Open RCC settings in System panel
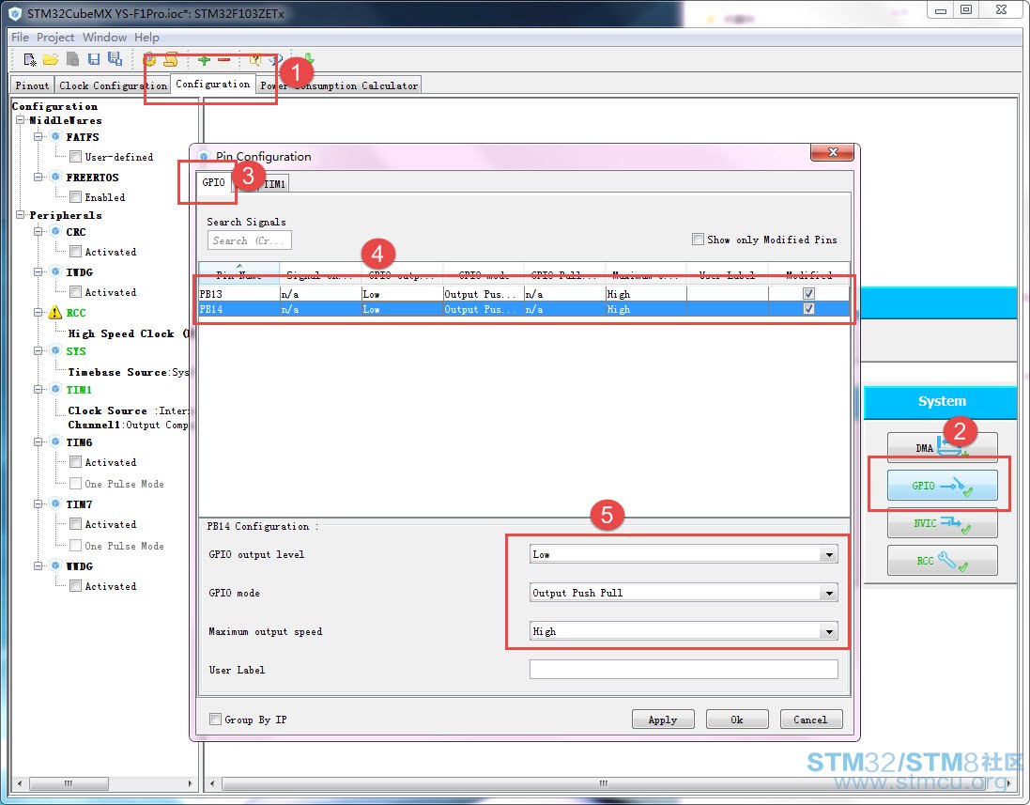 [942, 561]
